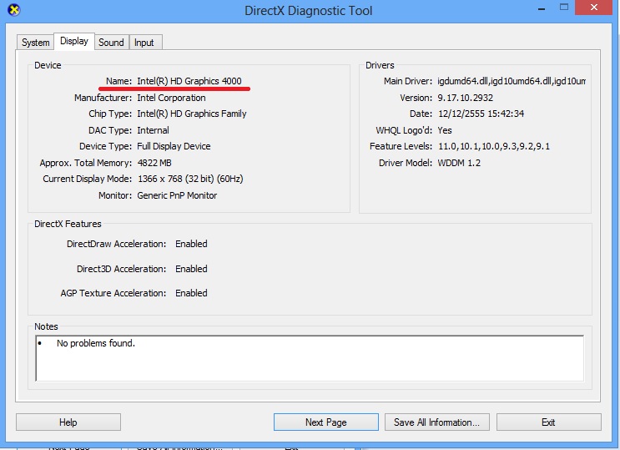Click the Next Page button

pos(325,422)
